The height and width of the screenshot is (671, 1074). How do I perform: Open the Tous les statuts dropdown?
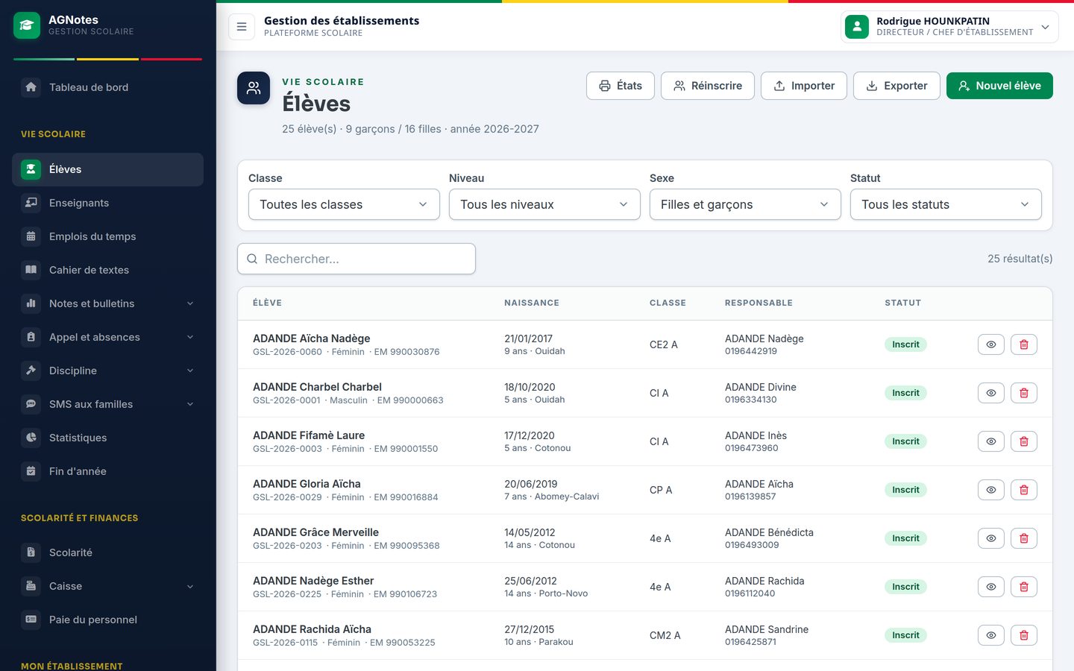pos(946,204)
